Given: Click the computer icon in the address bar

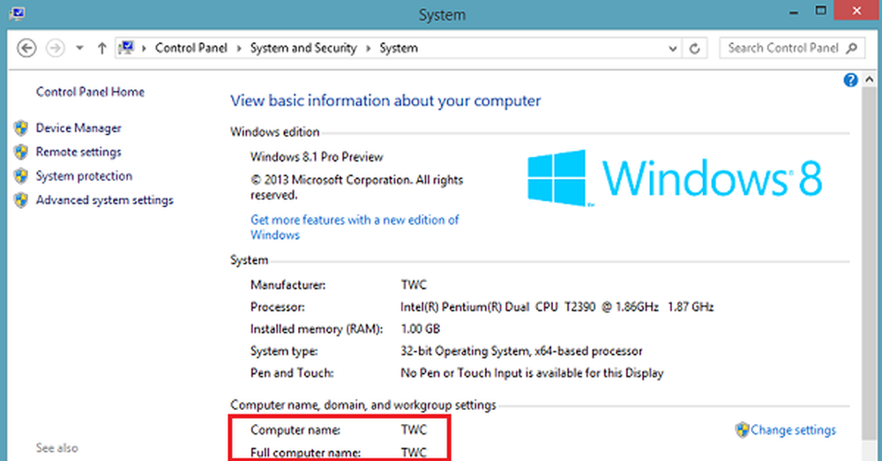Looking at the screenshot, I should (x=128, y=48).
